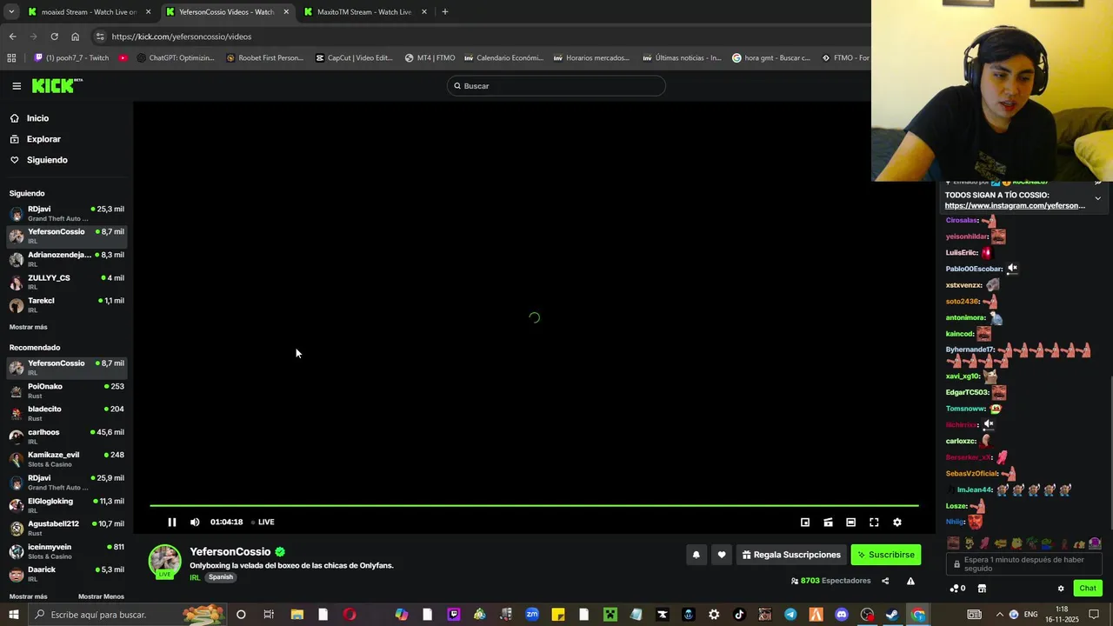This screenshot has height=626, width=1113.
Task: Open chat gift shop icon
Action: click(982, 589)
